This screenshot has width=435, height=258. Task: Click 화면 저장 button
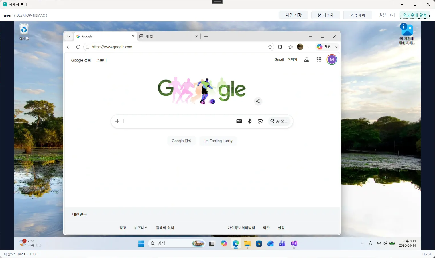294,15
